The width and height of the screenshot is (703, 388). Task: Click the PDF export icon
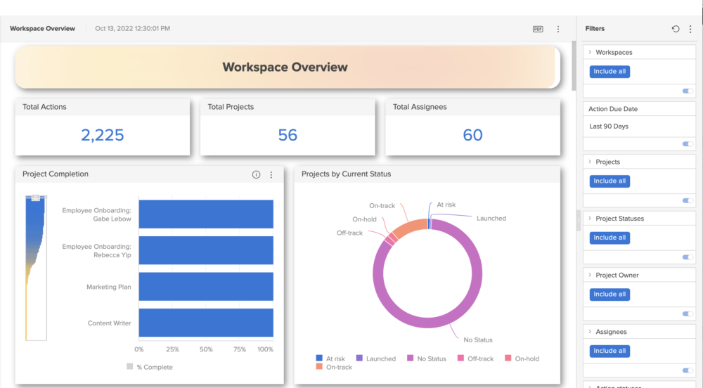538,29
